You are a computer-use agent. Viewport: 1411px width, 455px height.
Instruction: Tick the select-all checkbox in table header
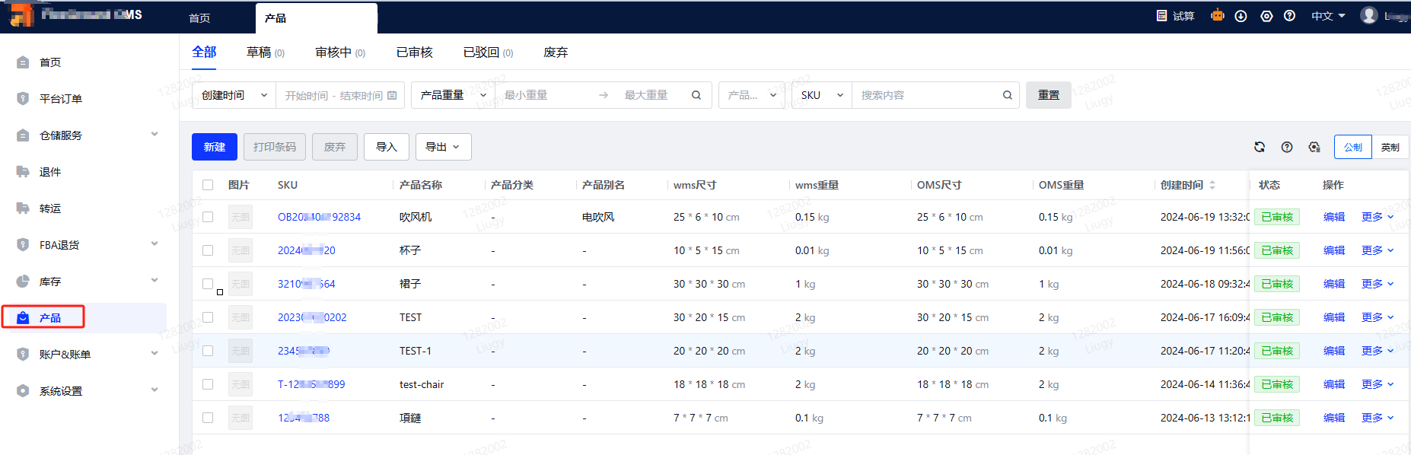pos(208,185)
